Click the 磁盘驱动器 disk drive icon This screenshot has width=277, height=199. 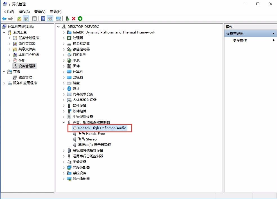click(69, 44)
